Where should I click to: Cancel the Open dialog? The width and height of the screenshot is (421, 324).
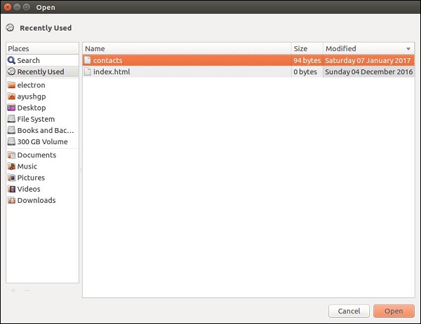coord(349,311)
